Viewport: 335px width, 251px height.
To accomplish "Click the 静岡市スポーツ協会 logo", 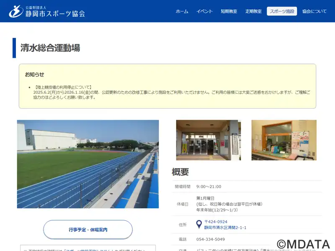I will [x=47, y=11].
